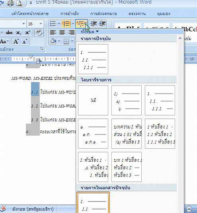The image size is (197, 213).
Task: Click the bullets list icon
Action: (53, 23)
